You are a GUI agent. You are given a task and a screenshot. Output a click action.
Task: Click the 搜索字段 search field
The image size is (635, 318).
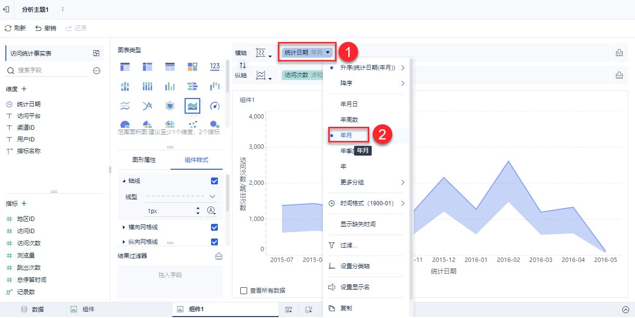point(47,70)
